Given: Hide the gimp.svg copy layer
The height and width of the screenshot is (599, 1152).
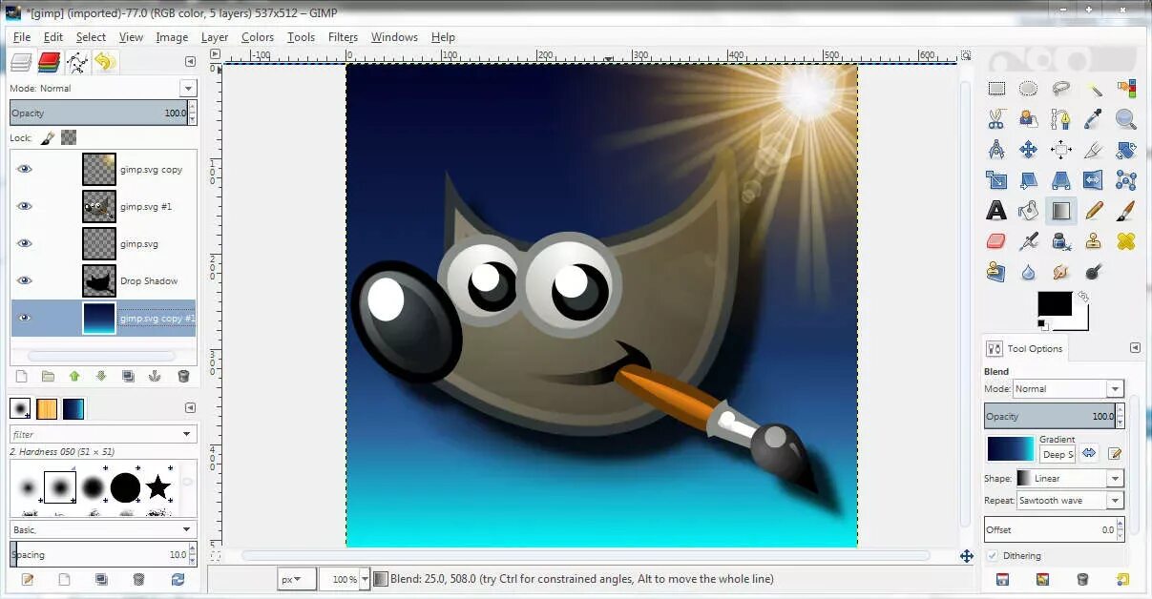Looking at the screenshot, I should [25, 169].
